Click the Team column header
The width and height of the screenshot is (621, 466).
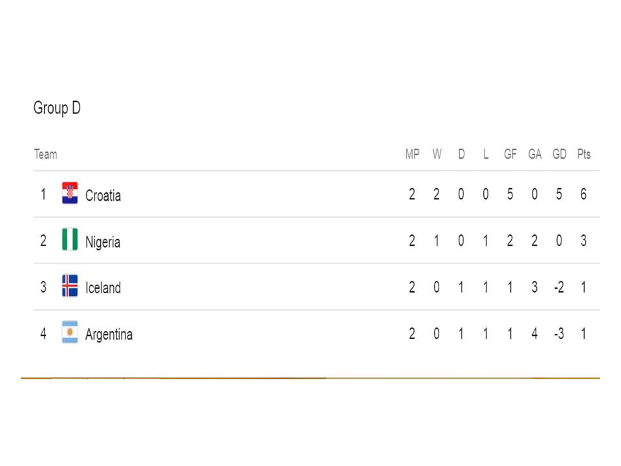(45, 154)
